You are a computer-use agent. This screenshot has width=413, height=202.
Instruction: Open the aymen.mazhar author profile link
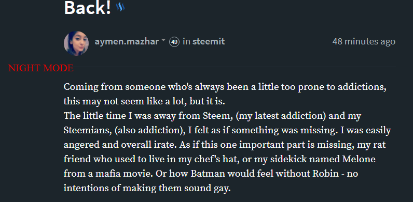click(127, 41)
